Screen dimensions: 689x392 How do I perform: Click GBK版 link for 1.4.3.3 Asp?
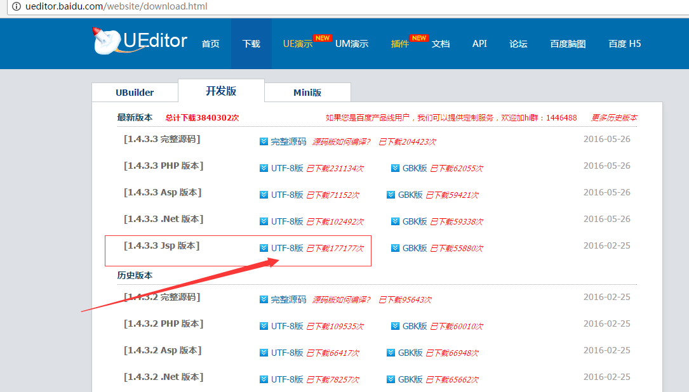(410, 195)
